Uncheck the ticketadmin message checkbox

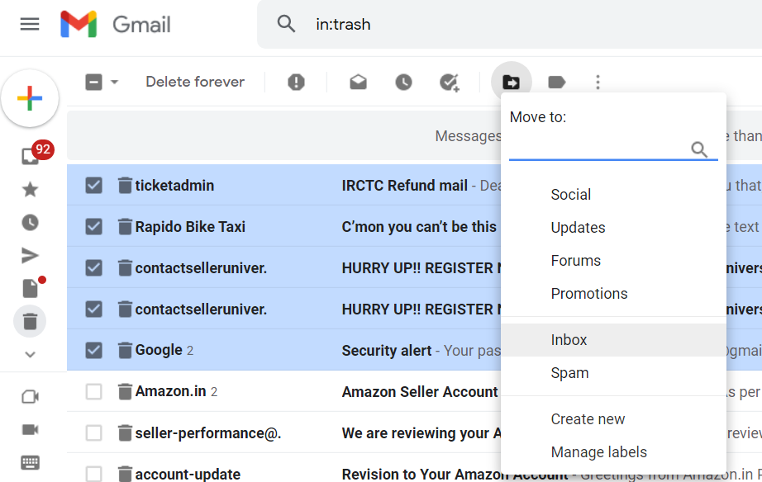tap(93, 186)
